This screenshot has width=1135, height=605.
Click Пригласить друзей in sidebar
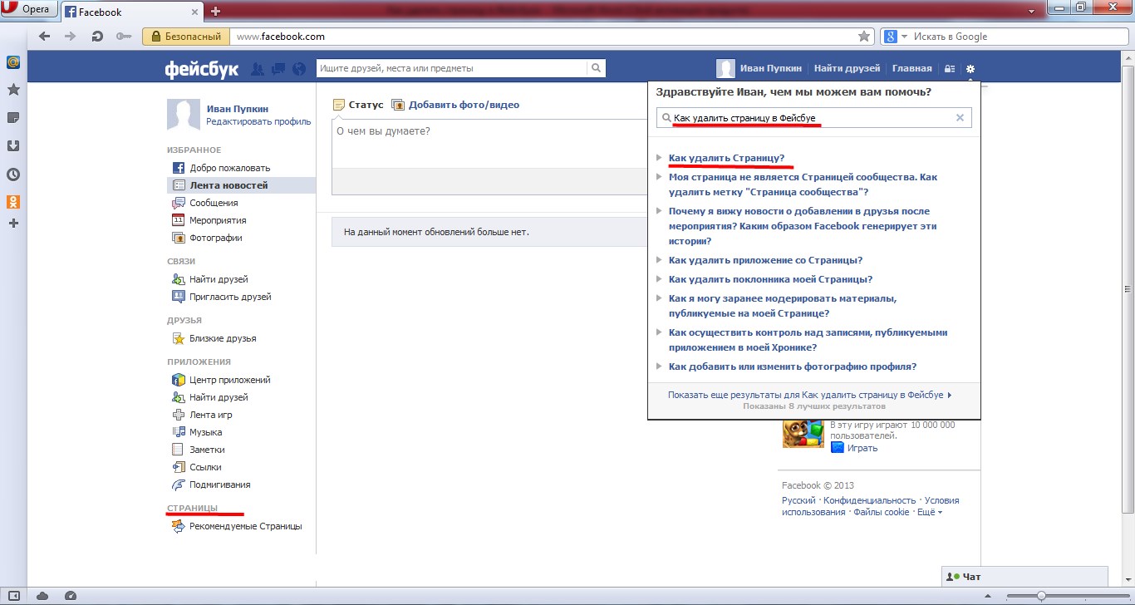coord(221,297)
